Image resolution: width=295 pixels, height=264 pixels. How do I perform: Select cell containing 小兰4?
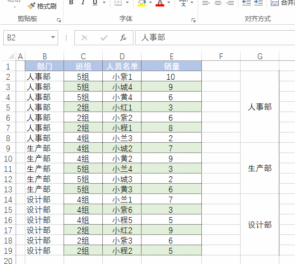point(122,169)
